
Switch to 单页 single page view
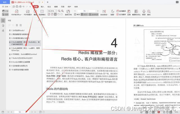click(77, 14)
